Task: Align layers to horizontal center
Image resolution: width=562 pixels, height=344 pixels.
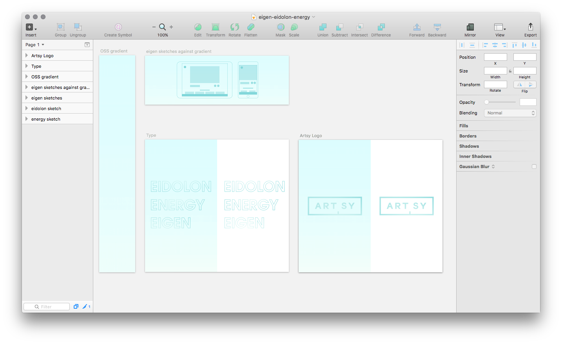Action: tap(495, 45)
